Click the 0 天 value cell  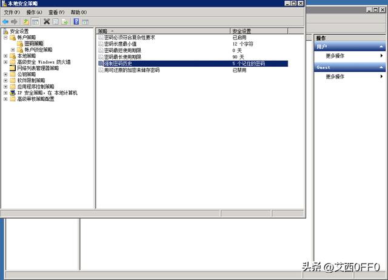coord(237,50)
